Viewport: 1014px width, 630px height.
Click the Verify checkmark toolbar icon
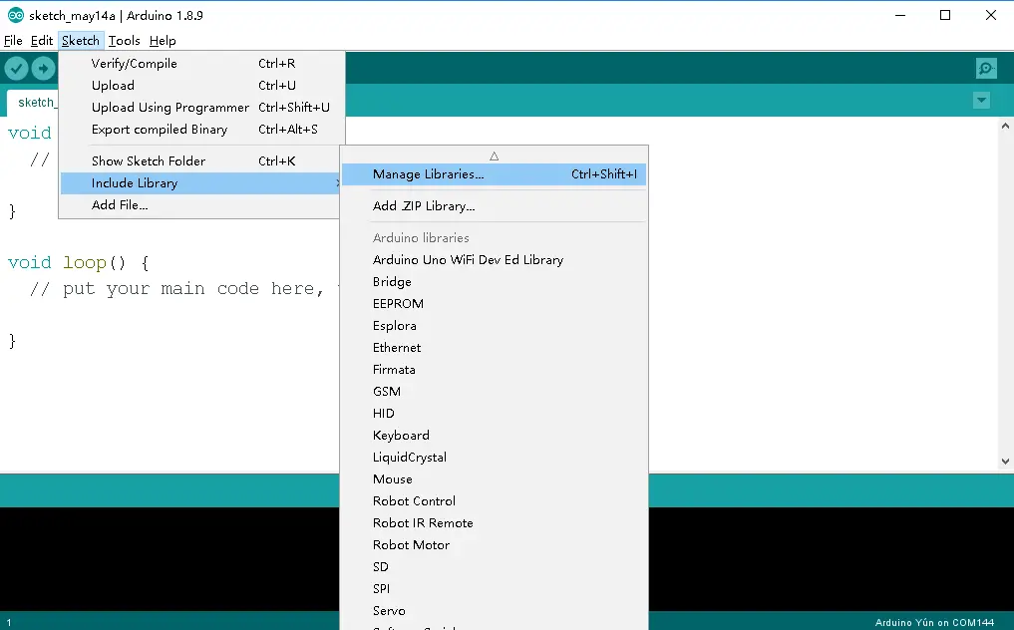click(16, 68)
